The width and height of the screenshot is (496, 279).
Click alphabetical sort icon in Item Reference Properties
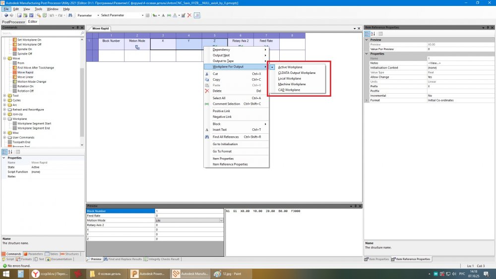pos(373,34)
